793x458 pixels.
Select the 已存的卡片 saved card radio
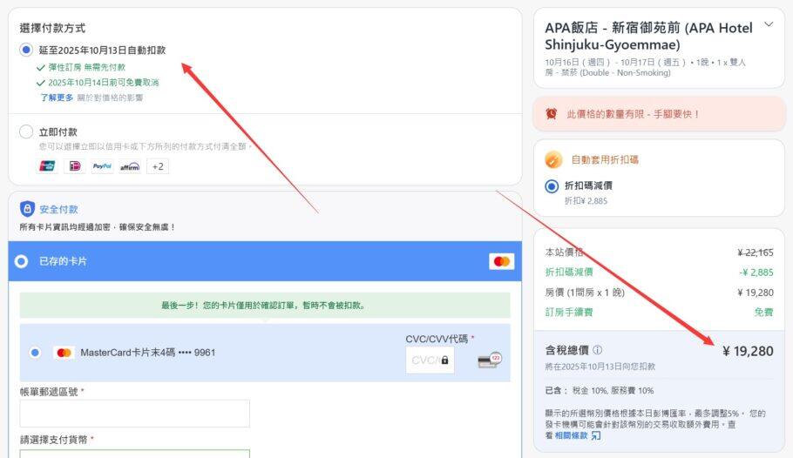coord(21,261)
